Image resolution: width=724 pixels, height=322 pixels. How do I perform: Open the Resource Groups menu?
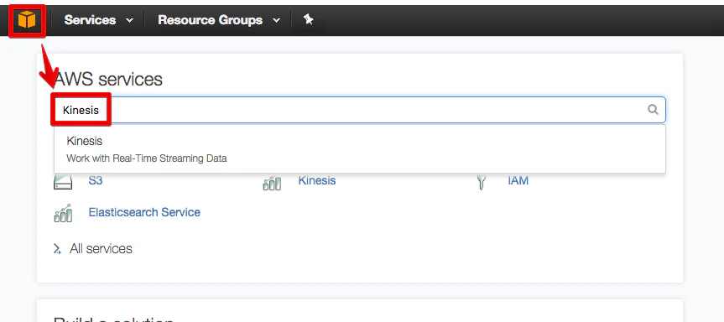point(210,20)
